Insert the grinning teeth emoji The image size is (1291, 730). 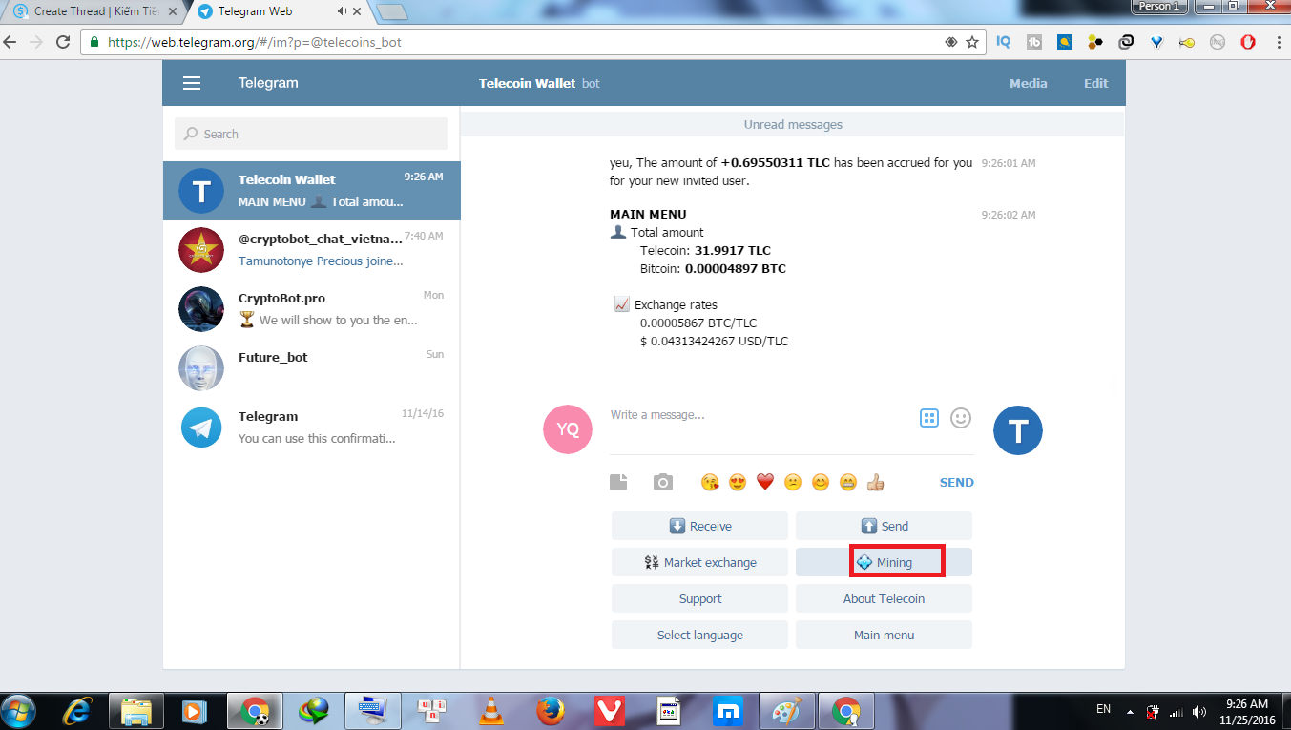click(847, 483)
